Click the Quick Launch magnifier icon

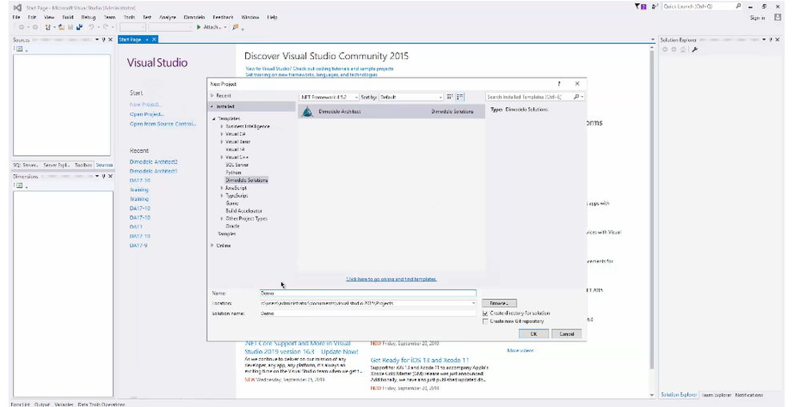[x=739, y=6]
